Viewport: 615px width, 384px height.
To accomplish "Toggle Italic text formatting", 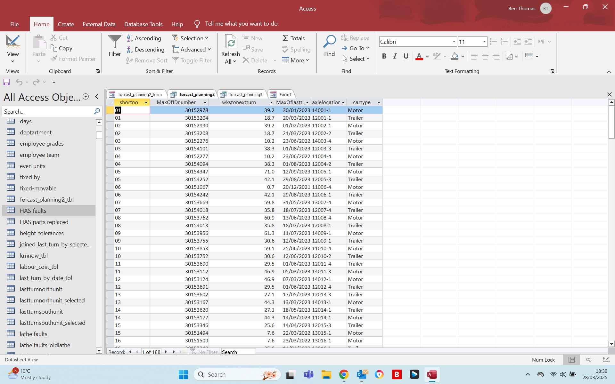I will (395, 56).
